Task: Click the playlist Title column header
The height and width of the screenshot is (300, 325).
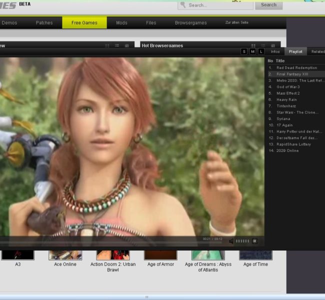Action: tap(280, 60)
